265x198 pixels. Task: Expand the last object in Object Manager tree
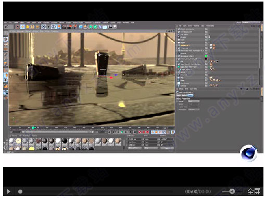click(177, 86)
